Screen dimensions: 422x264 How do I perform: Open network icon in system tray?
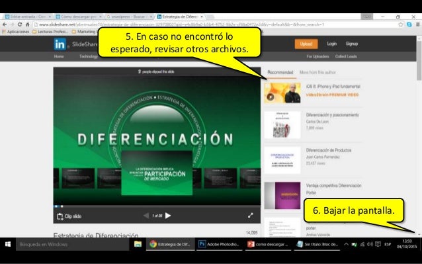click(362, 244)
